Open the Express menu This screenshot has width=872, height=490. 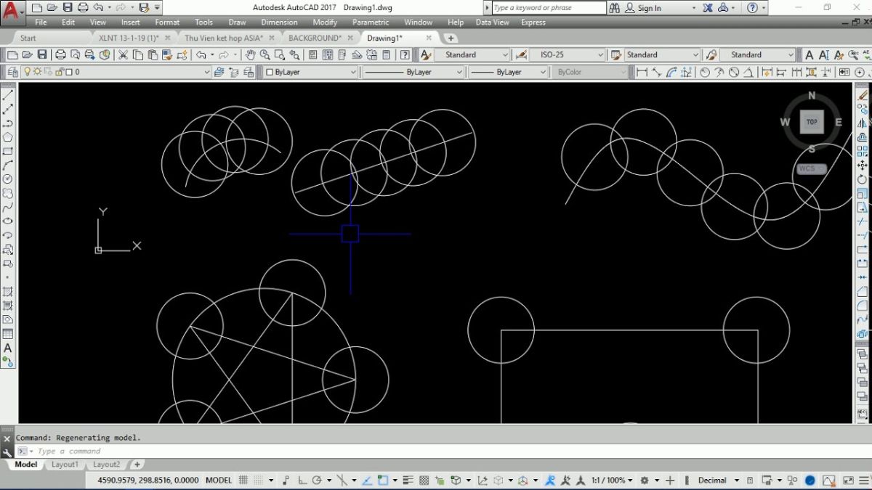pyautogui.click(x=533, y=23)
